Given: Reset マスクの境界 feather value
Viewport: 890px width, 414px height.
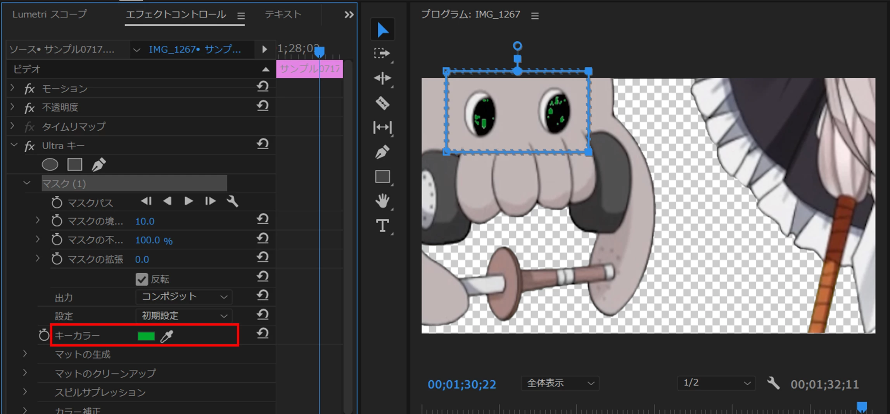Looking at the screenshot, I should tap(263, 219).
